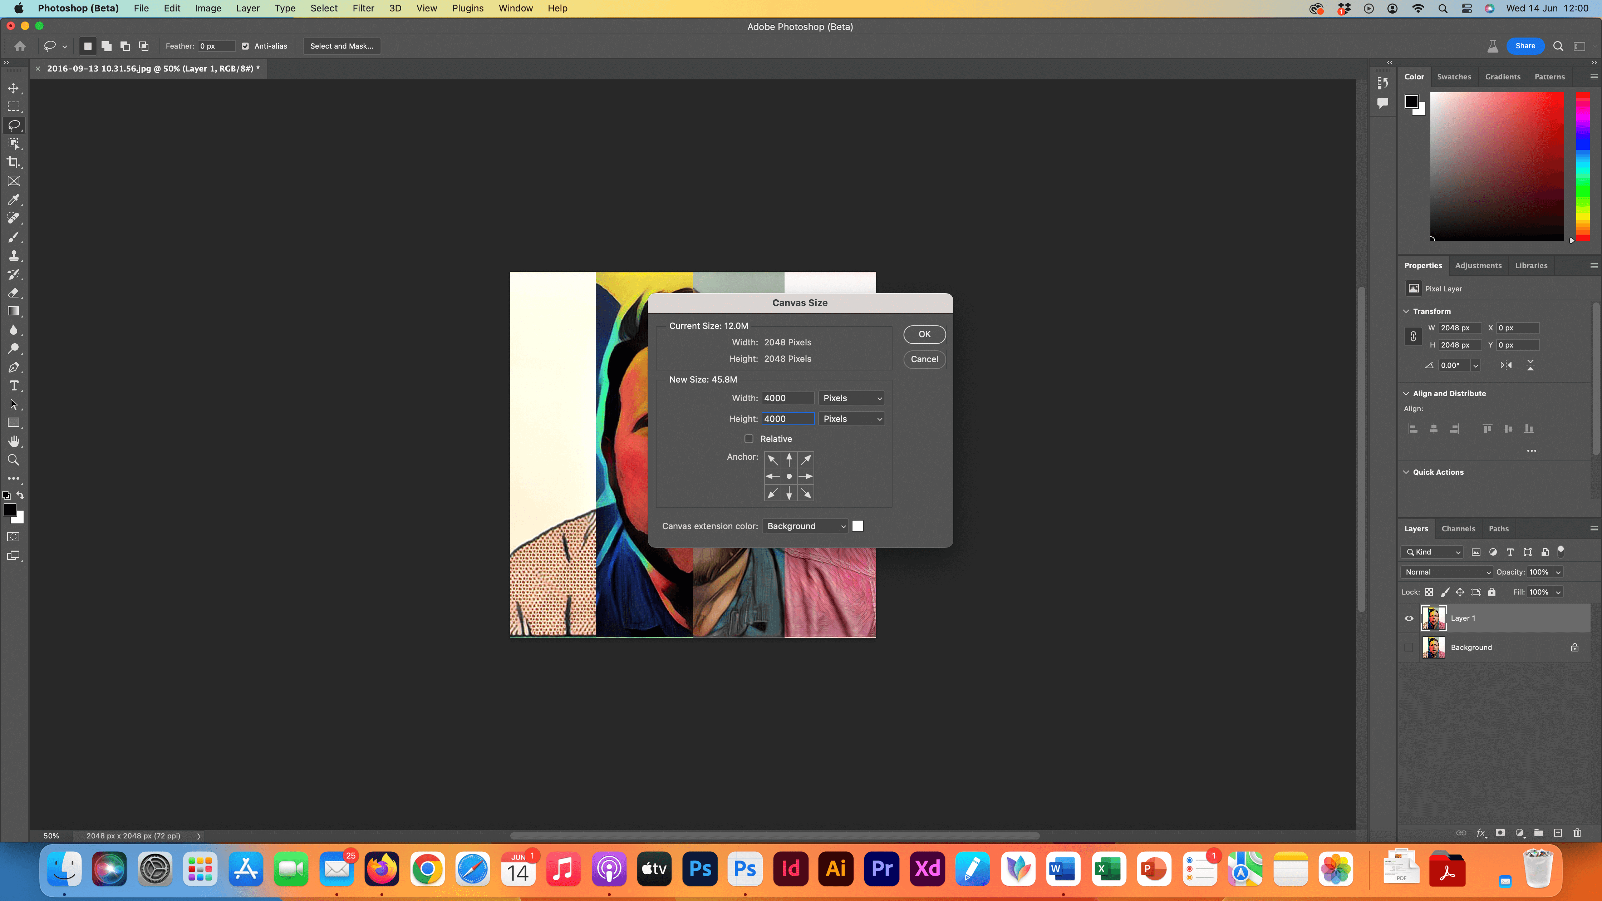Viewport: 1602px width, 901px height.
Task: Select the Crop tool
Action: pyautogui.click(x=14, y=162)
